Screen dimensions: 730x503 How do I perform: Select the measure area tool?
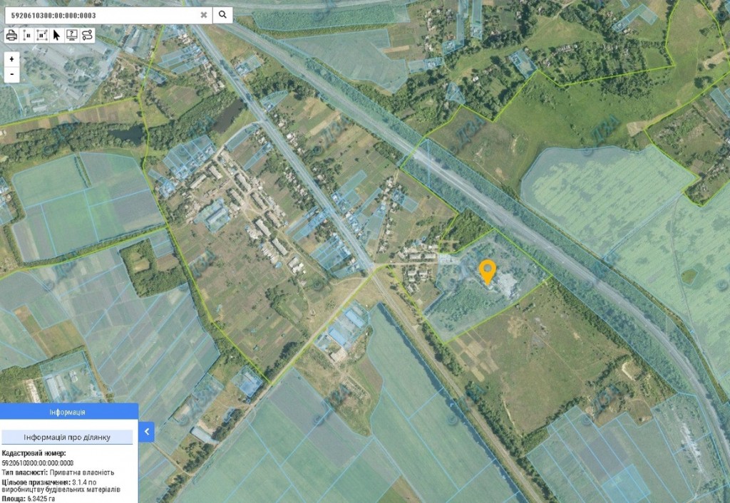click(x=42, y=34)
